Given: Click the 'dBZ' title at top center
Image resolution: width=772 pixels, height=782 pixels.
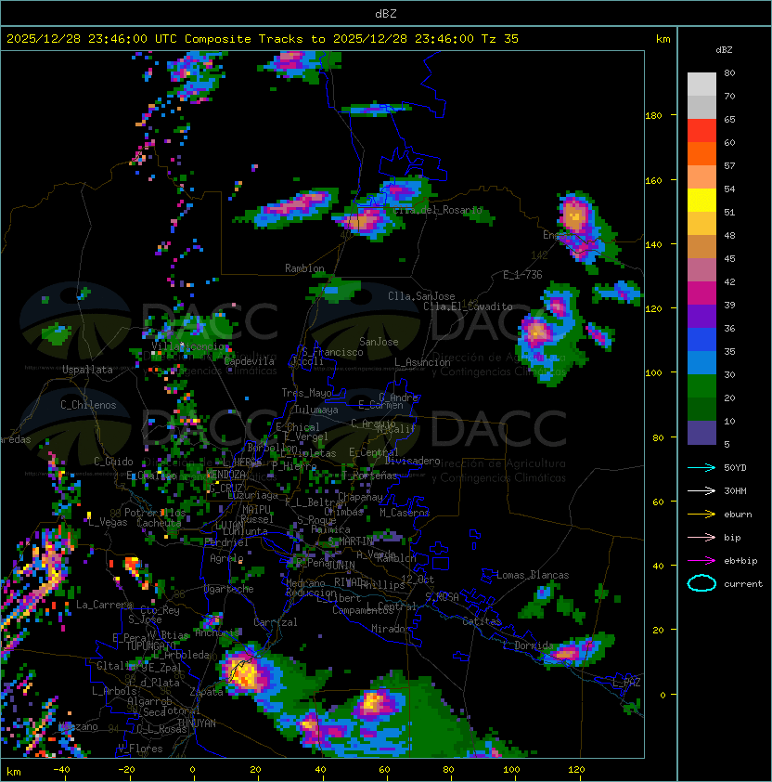Looking at the screenshot, I should coord(386,14).
